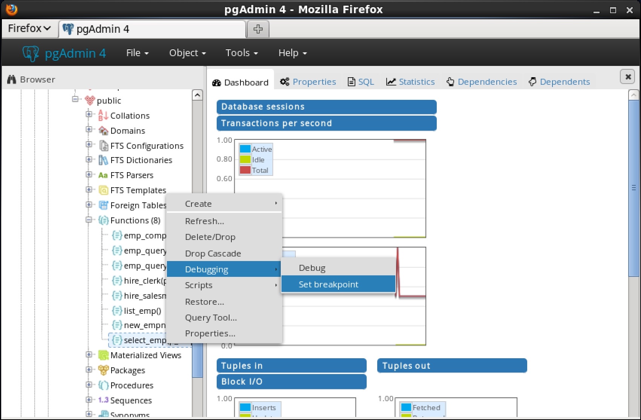Open the Tools menu dropdown
Image resolution: width=641 pixels, height=420 pixels.
[x=242, y=53]
